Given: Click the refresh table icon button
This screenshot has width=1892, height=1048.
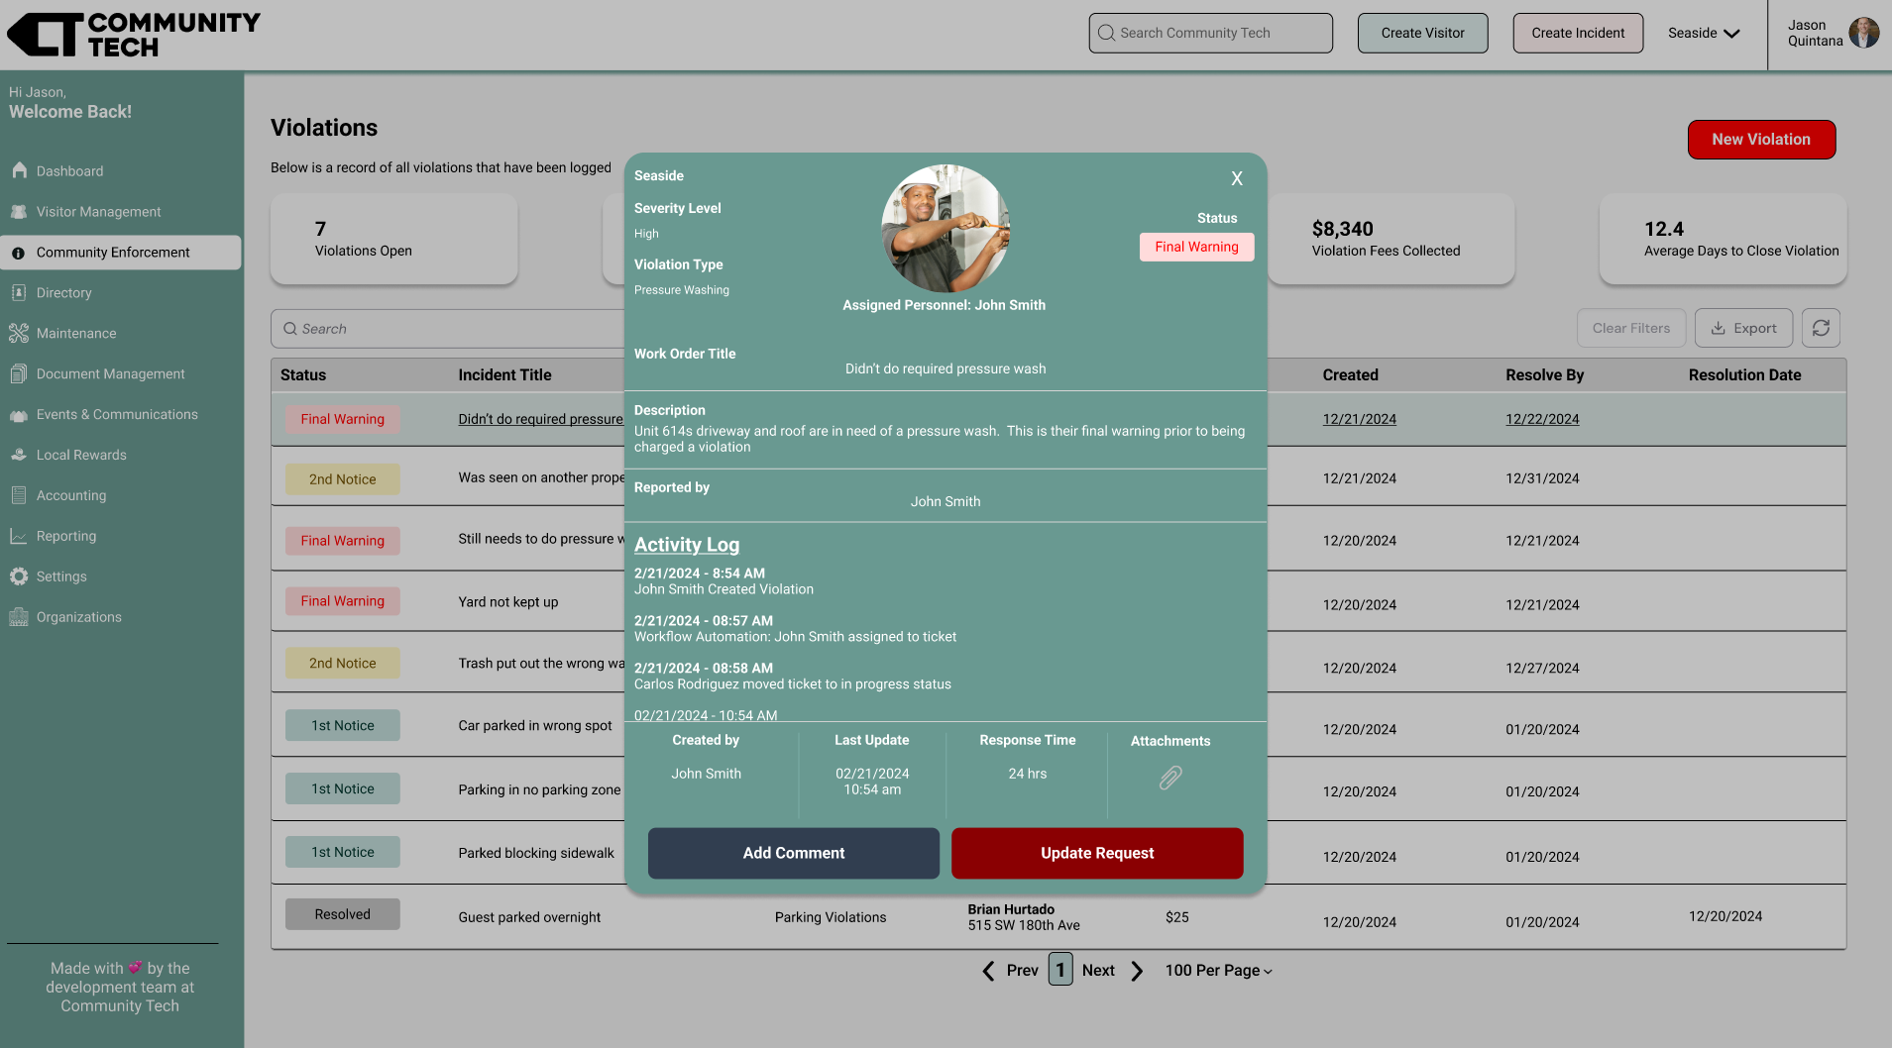Looking at the screenshot, I should [x=1821, y=328].
